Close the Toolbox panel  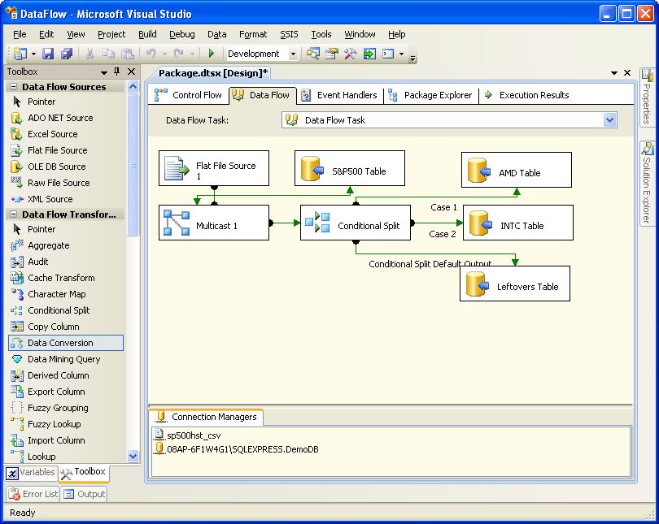[x=131, y=71]
